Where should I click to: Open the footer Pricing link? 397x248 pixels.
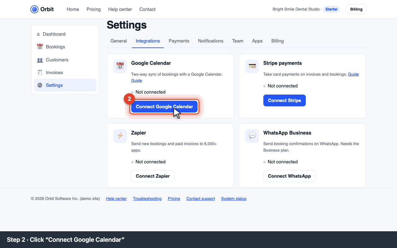tap(174, 199)
